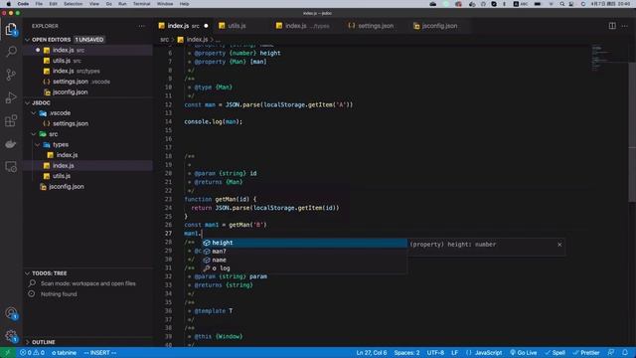The image size is (636, 358).
Task: Open utils.js under src folder
Action: (87, 176)
